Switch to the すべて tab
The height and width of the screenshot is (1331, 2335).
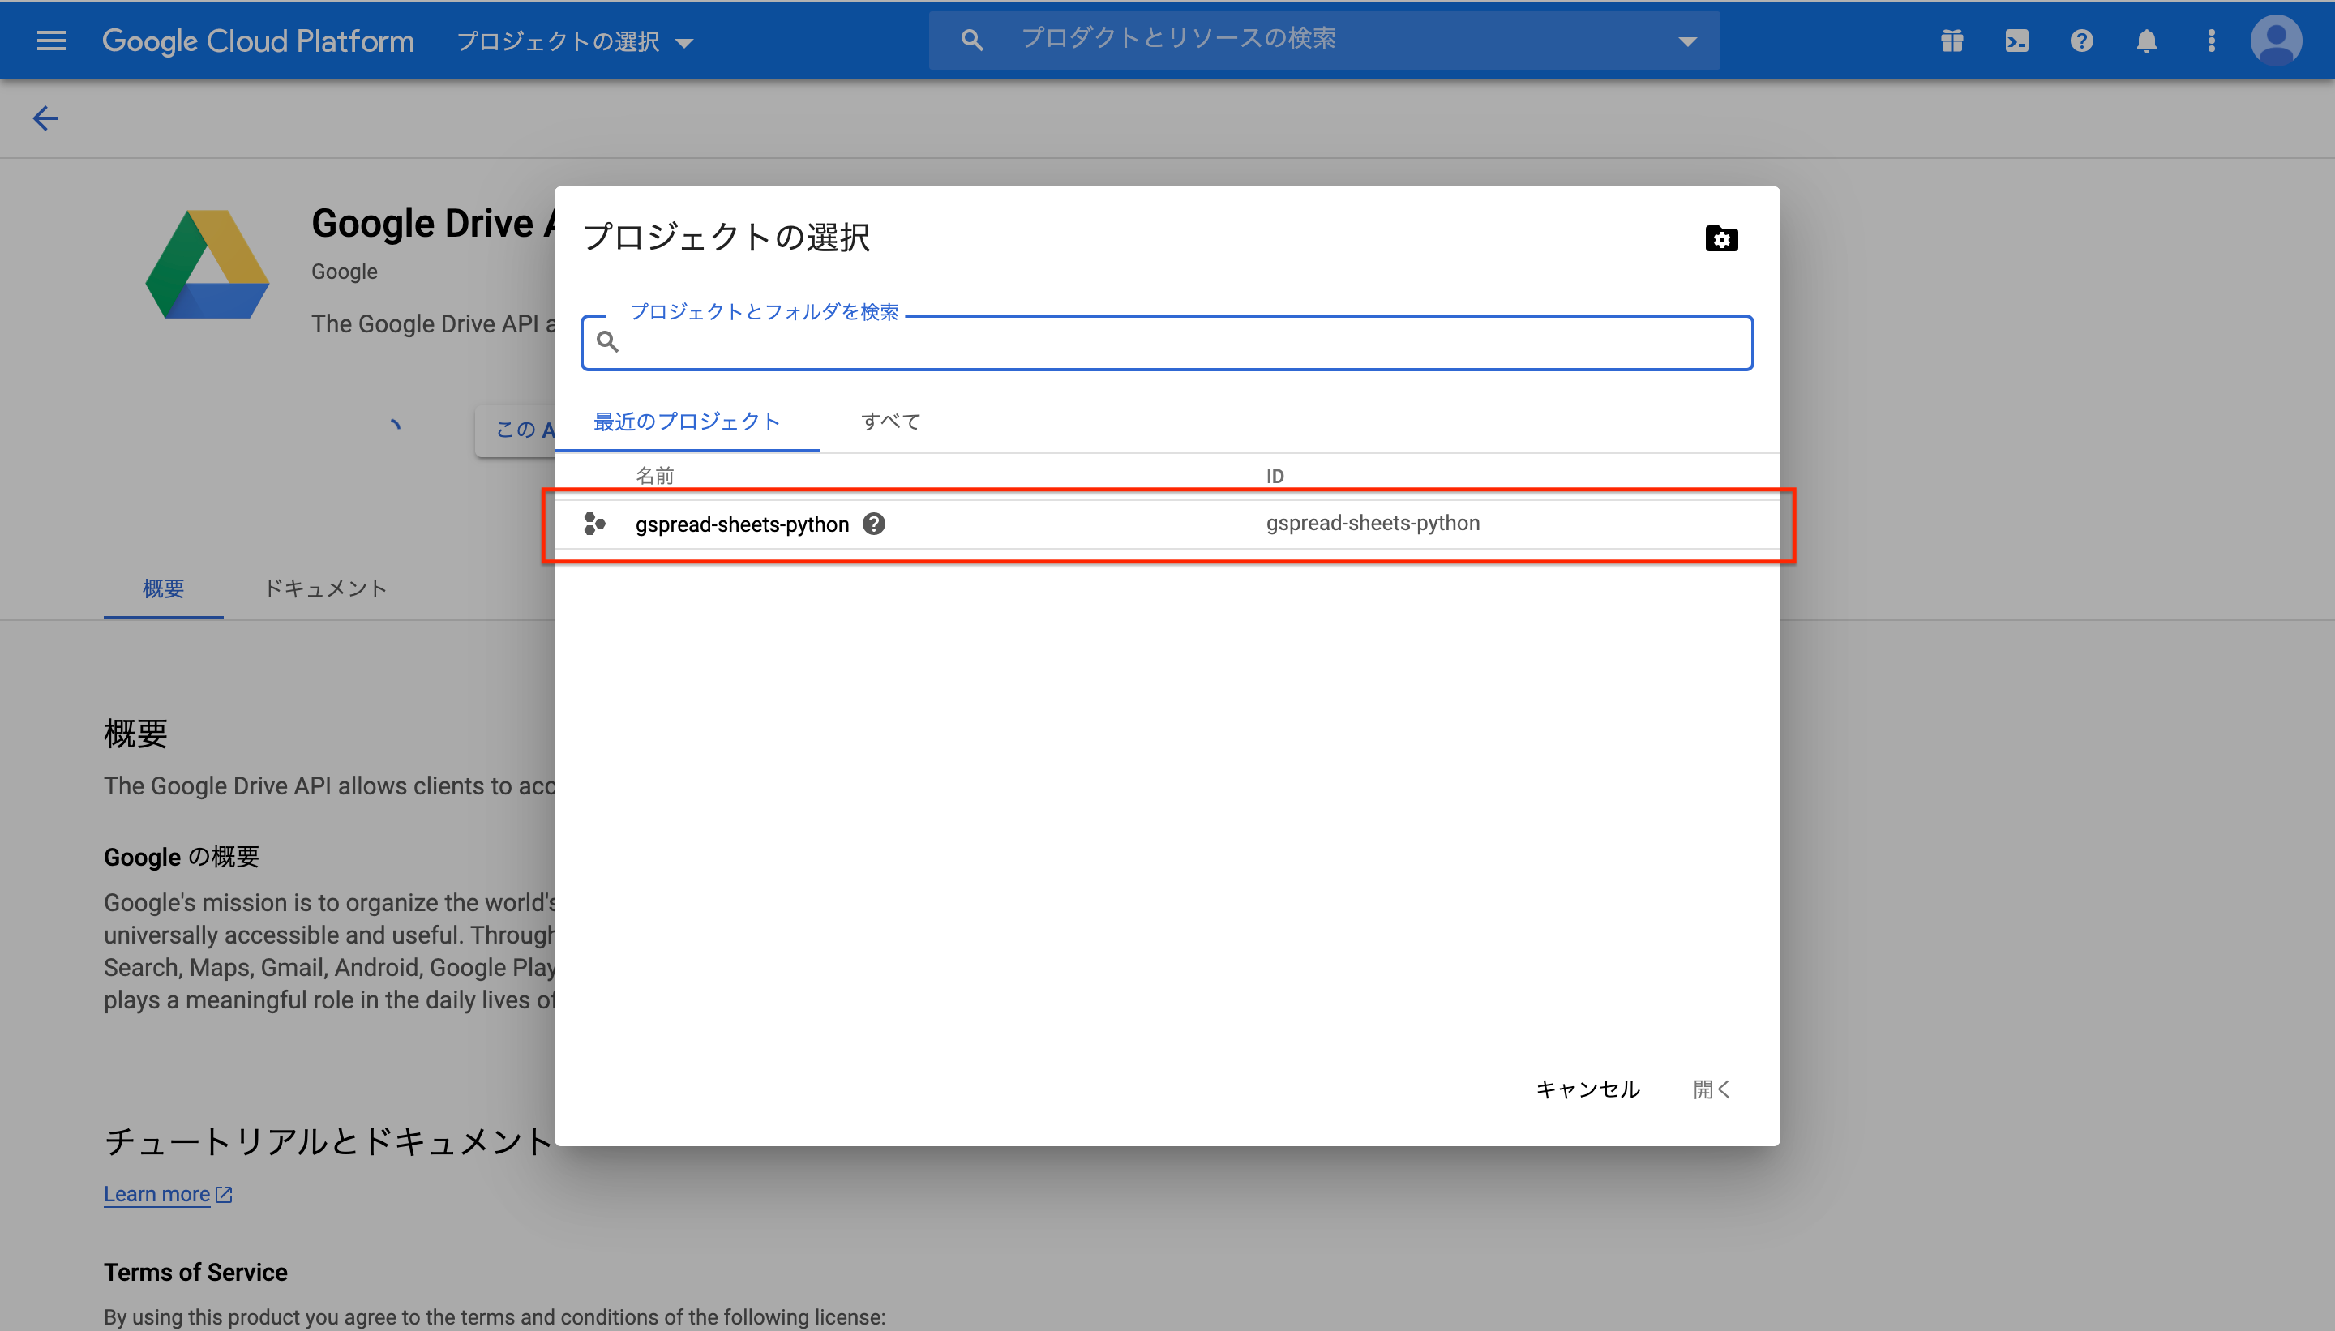[x=888, y=422]
